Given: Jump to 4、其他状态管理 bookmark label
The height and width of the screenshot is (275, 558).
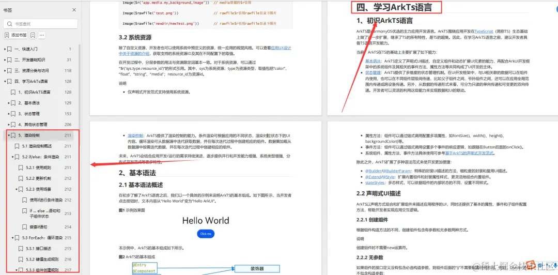Looking at the screenshot, I should coord(33,125).
